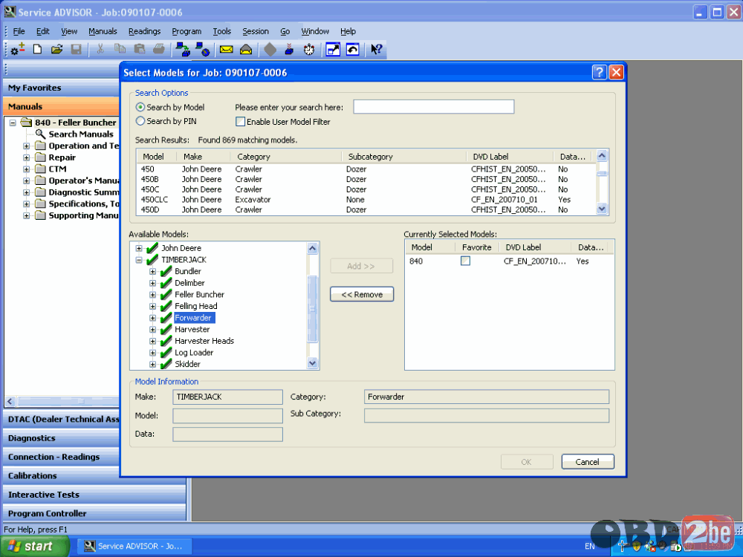Open the Manuals menu
Viewport: 743px width, 557px height.
(x=103, y=31)
